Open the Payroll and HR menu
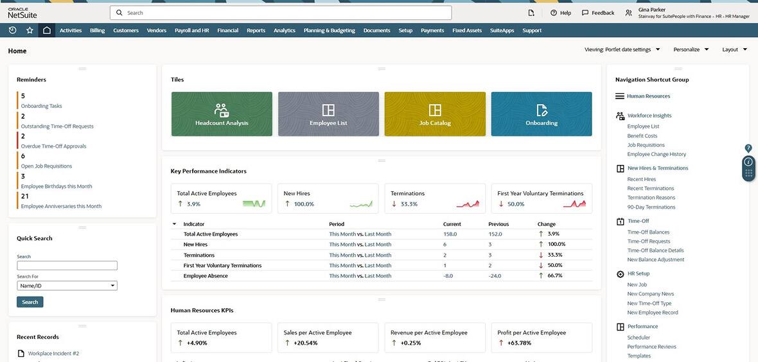758x362 pixels. (191, 30)
